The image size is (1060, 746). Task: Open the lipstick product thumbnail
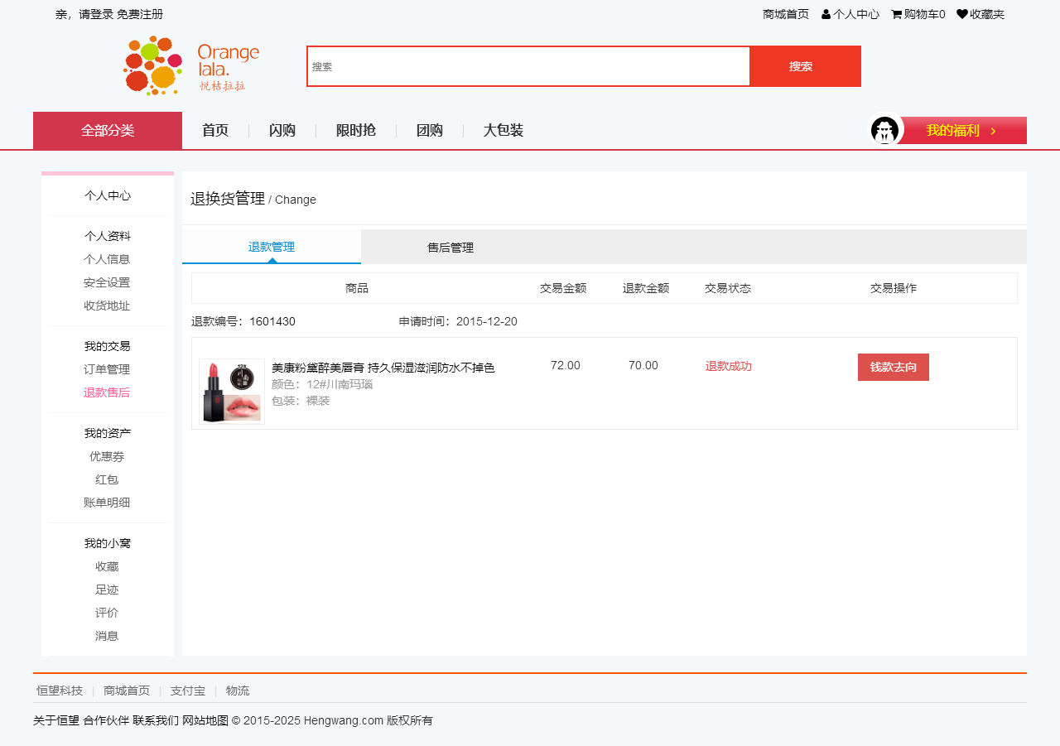coord(232,392)
